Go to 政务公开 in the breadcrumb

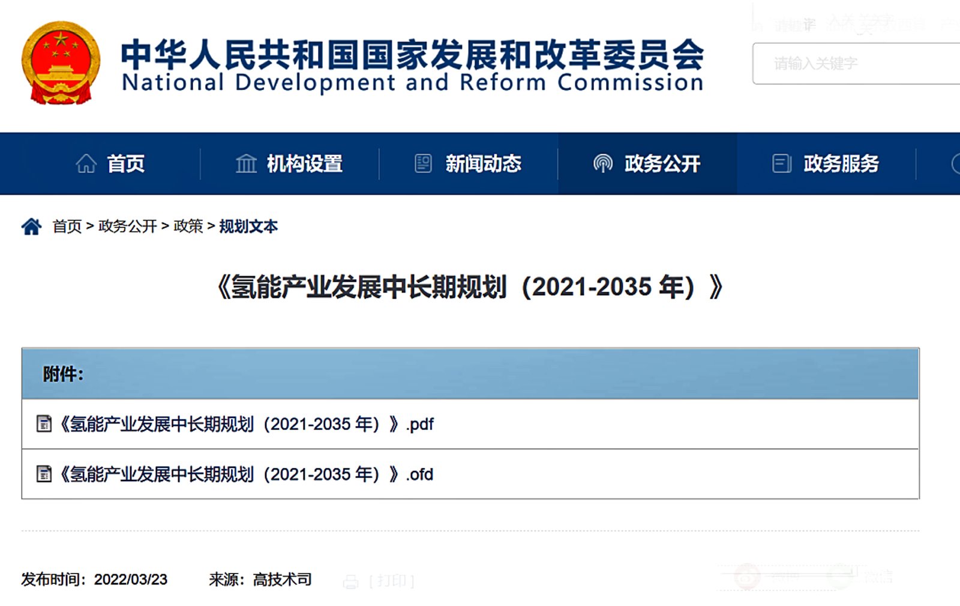128,226
